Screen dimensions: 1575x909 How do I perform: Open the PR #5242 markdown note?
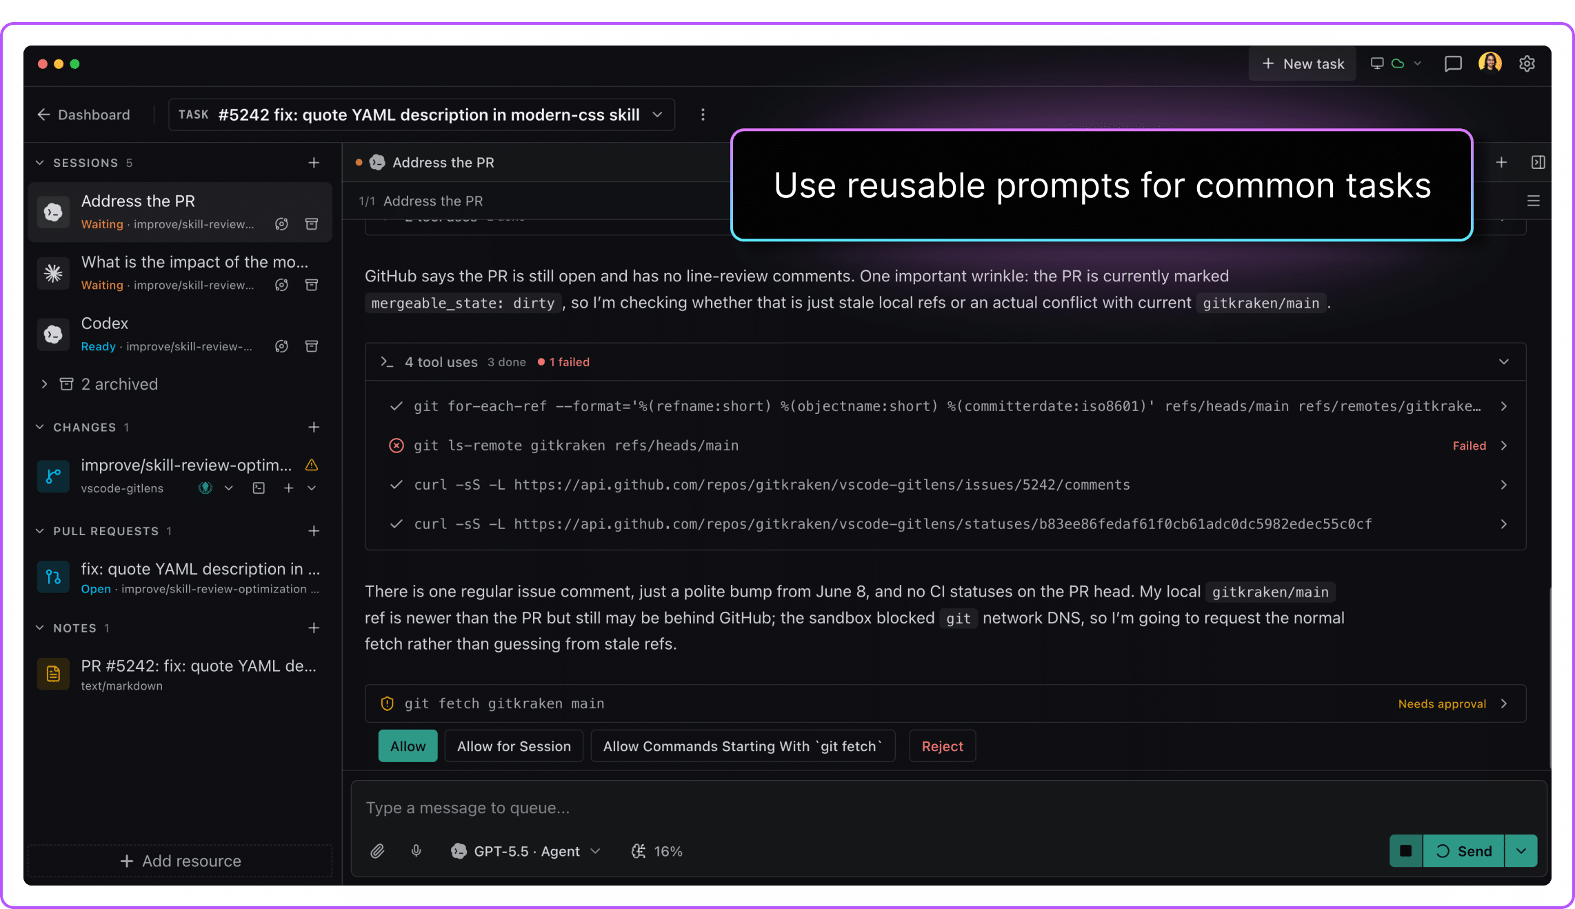[180, 675]
